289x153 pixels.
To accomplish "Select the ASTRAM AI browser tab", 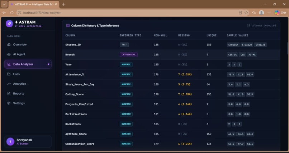I will pyautogui.click(x=34, y=4).
